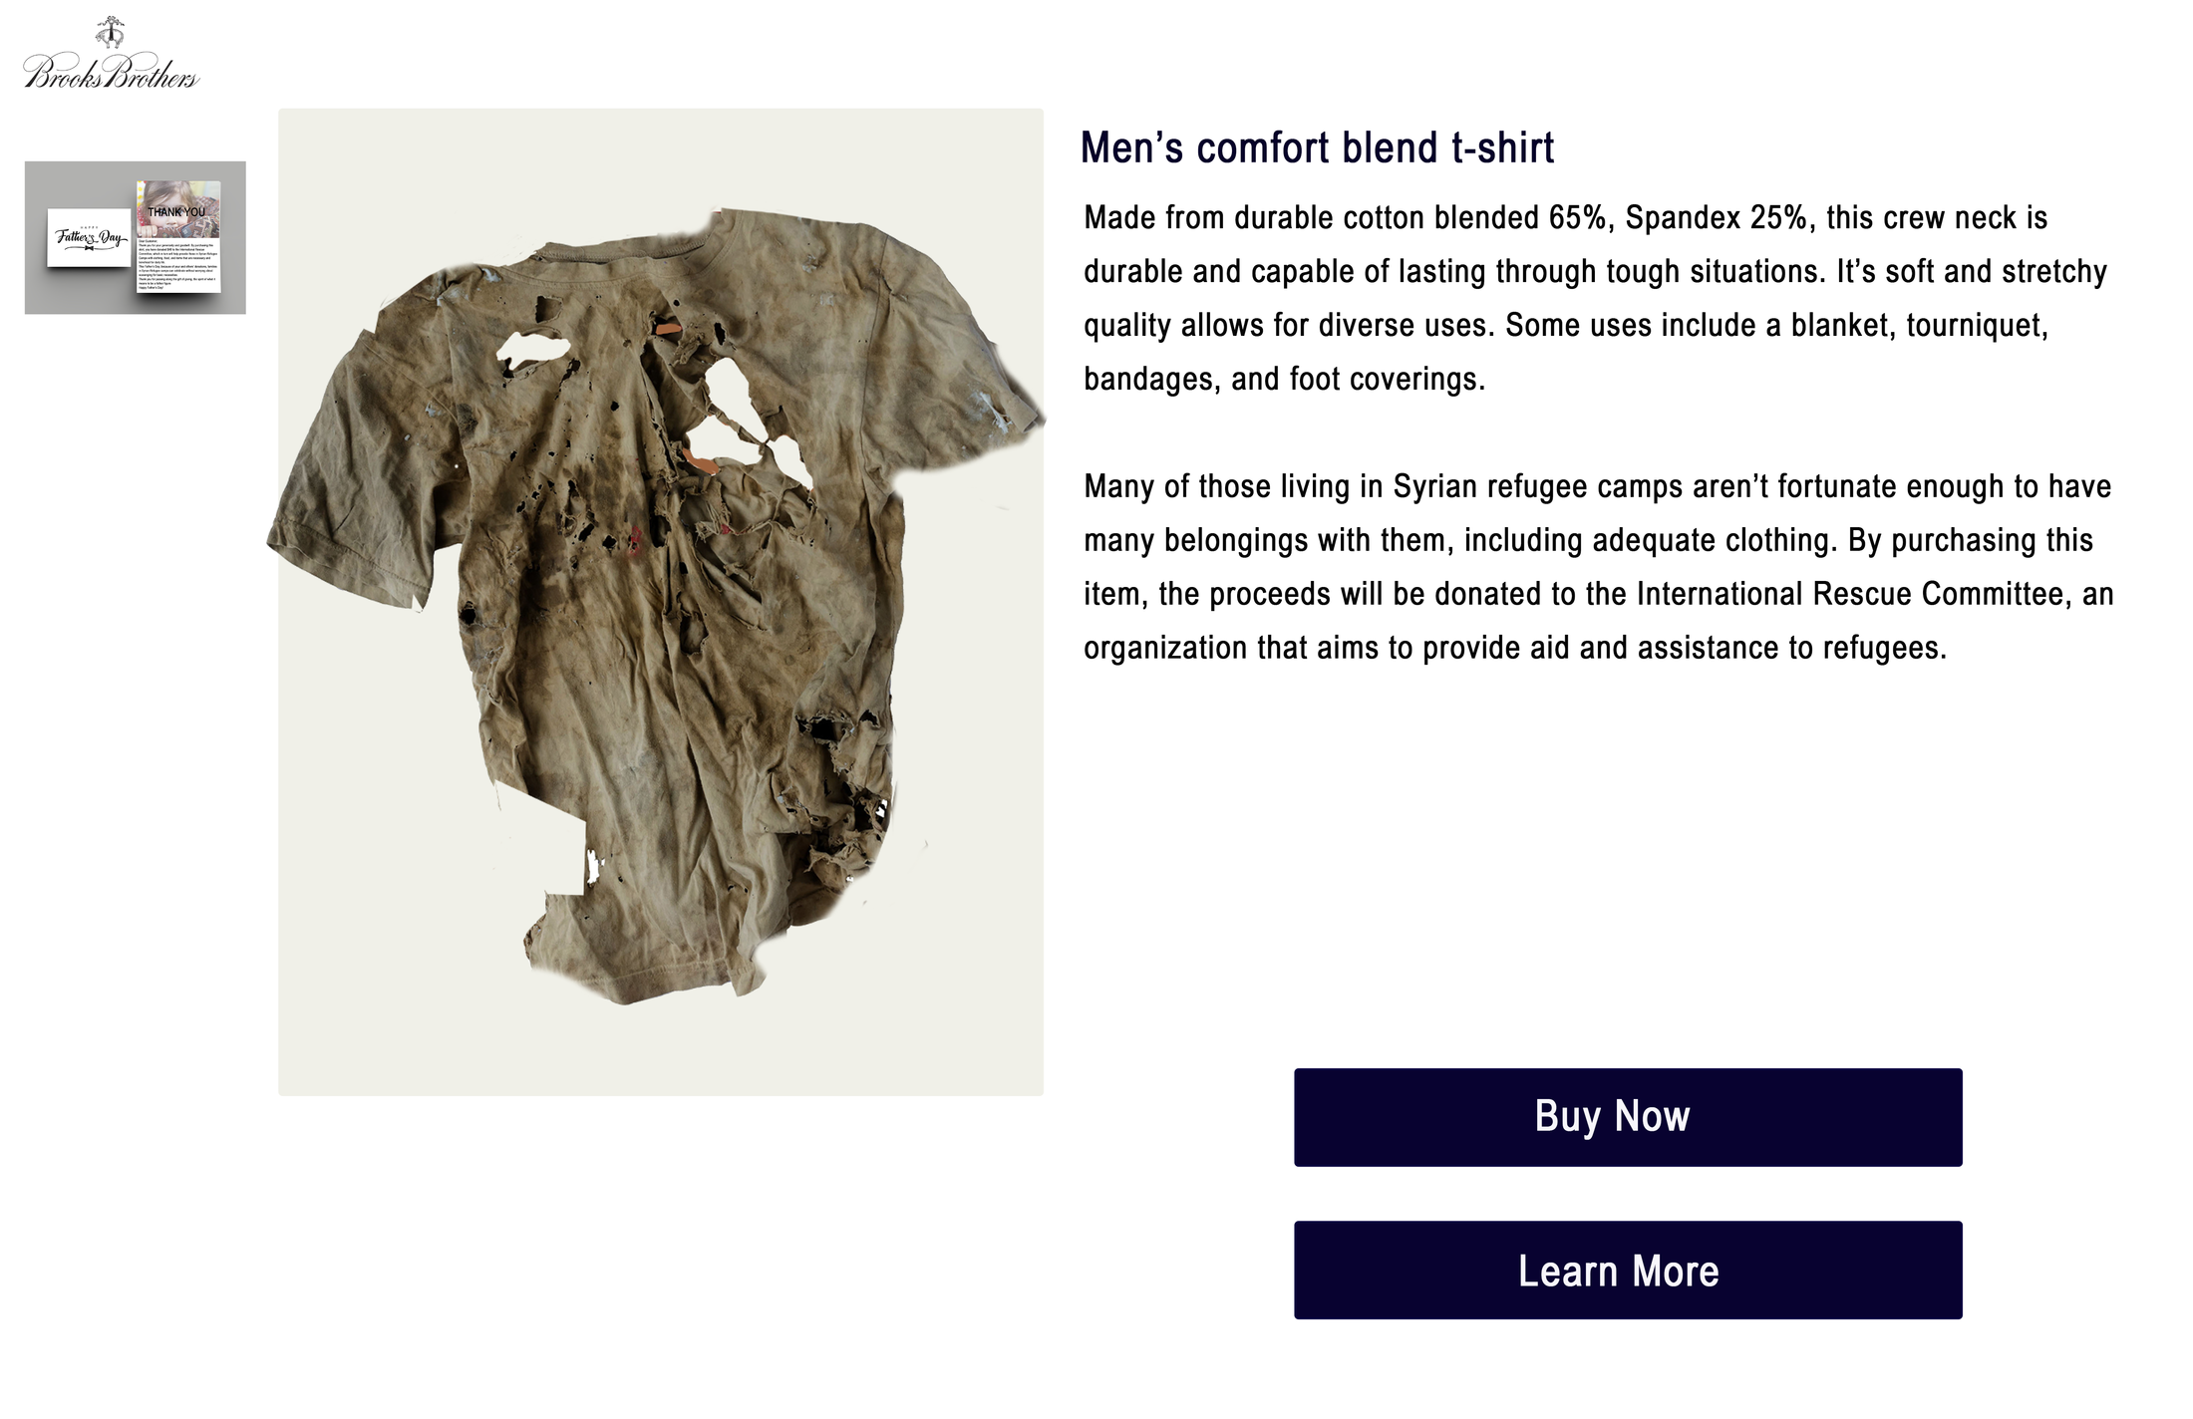
Task: Click the 'International Rescue Committee' text
Action: (x=1850, y=594)
